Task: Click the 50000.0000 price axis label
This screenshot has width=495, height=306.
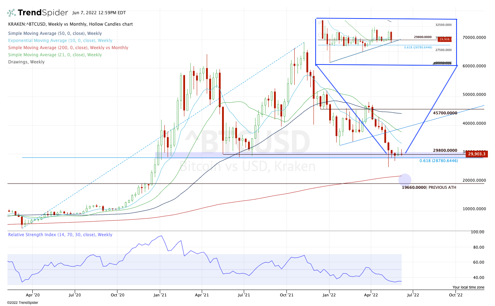Action: (474, 95)
